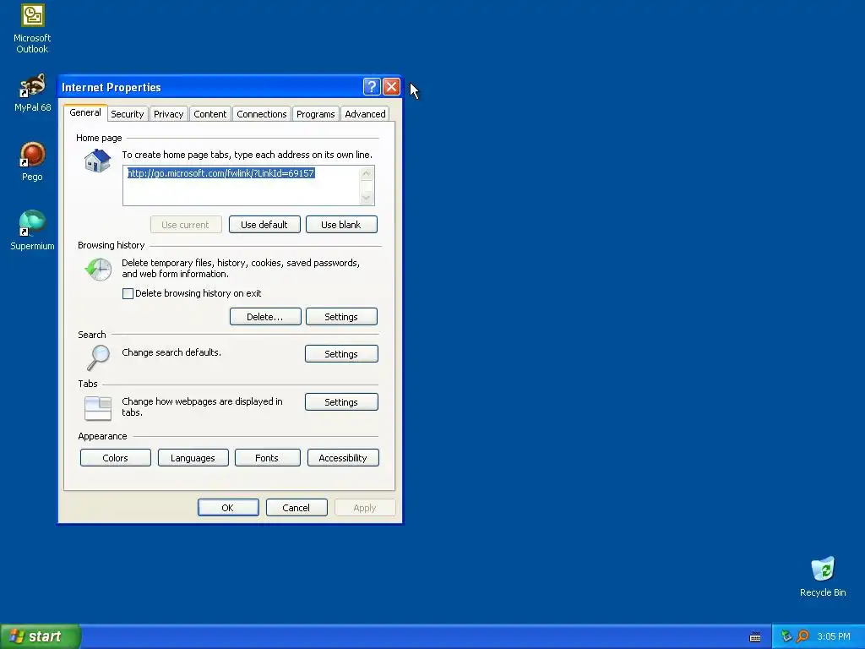Viewport: 865px width, 649px height.
Task: Open the Programs tab
Action: 316,114
